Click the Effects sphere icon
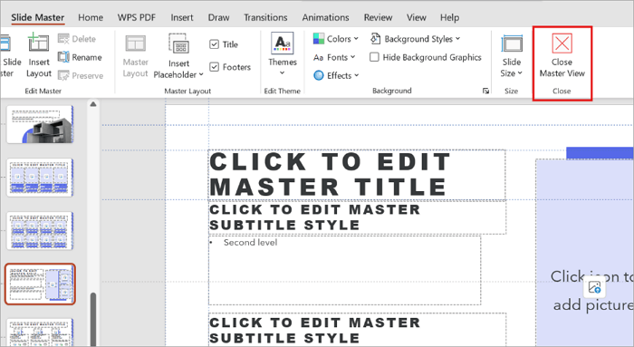The width and height of the screenshot is (634, 347). pos(319,75)
